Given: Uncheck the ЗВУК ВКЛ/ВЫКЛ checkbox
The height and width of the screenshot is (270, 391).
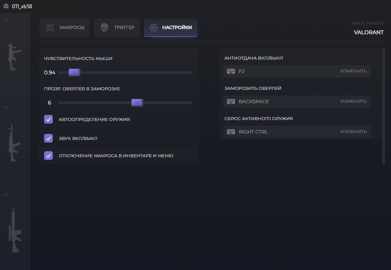Looking at the screenshot, I should click(48, 138).
